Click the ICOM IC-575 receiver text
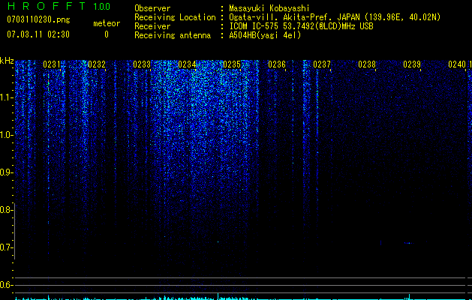The height and width of the screenshot is (300, 472). (x=301, y=26)
